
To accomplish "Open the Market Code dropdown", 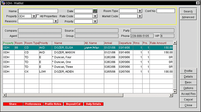I will 140,16.
